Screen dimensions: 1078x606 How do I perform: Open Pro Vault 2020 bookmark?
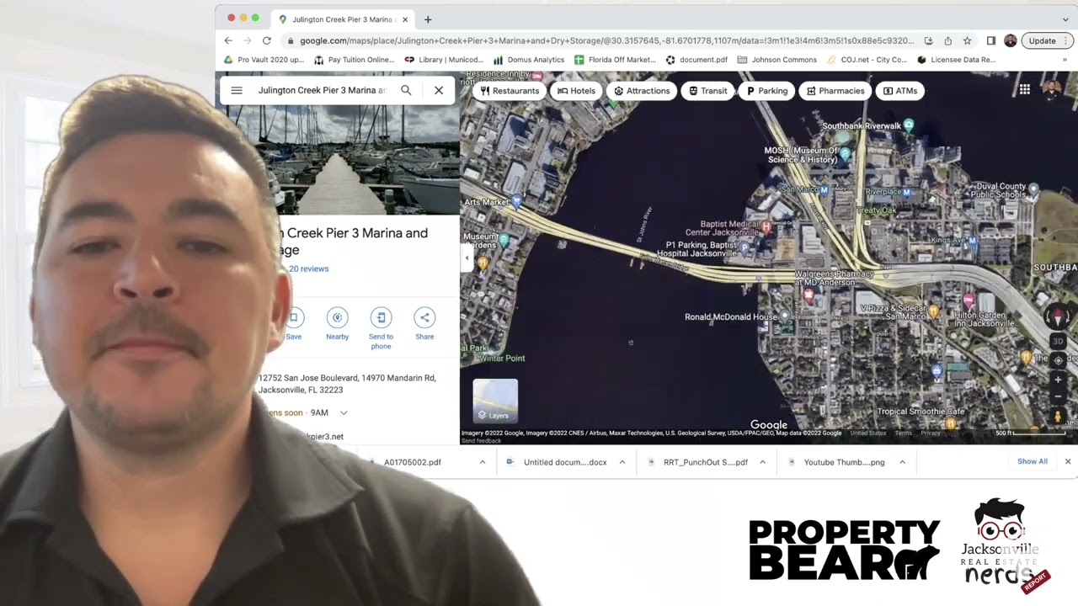[x=264, y=60]
